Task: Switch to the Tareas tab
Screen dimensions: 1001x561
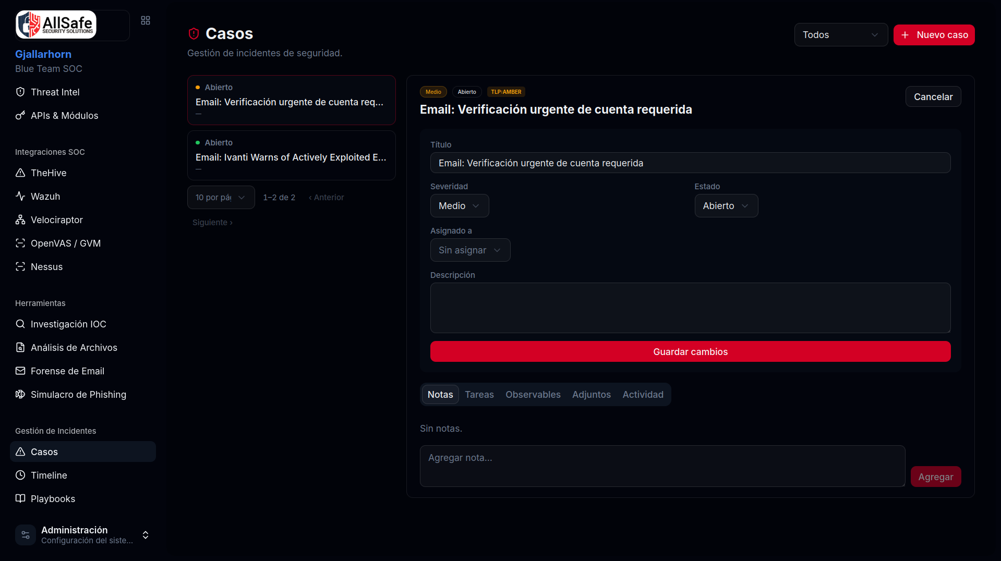Action: click(x=479, y=395)
